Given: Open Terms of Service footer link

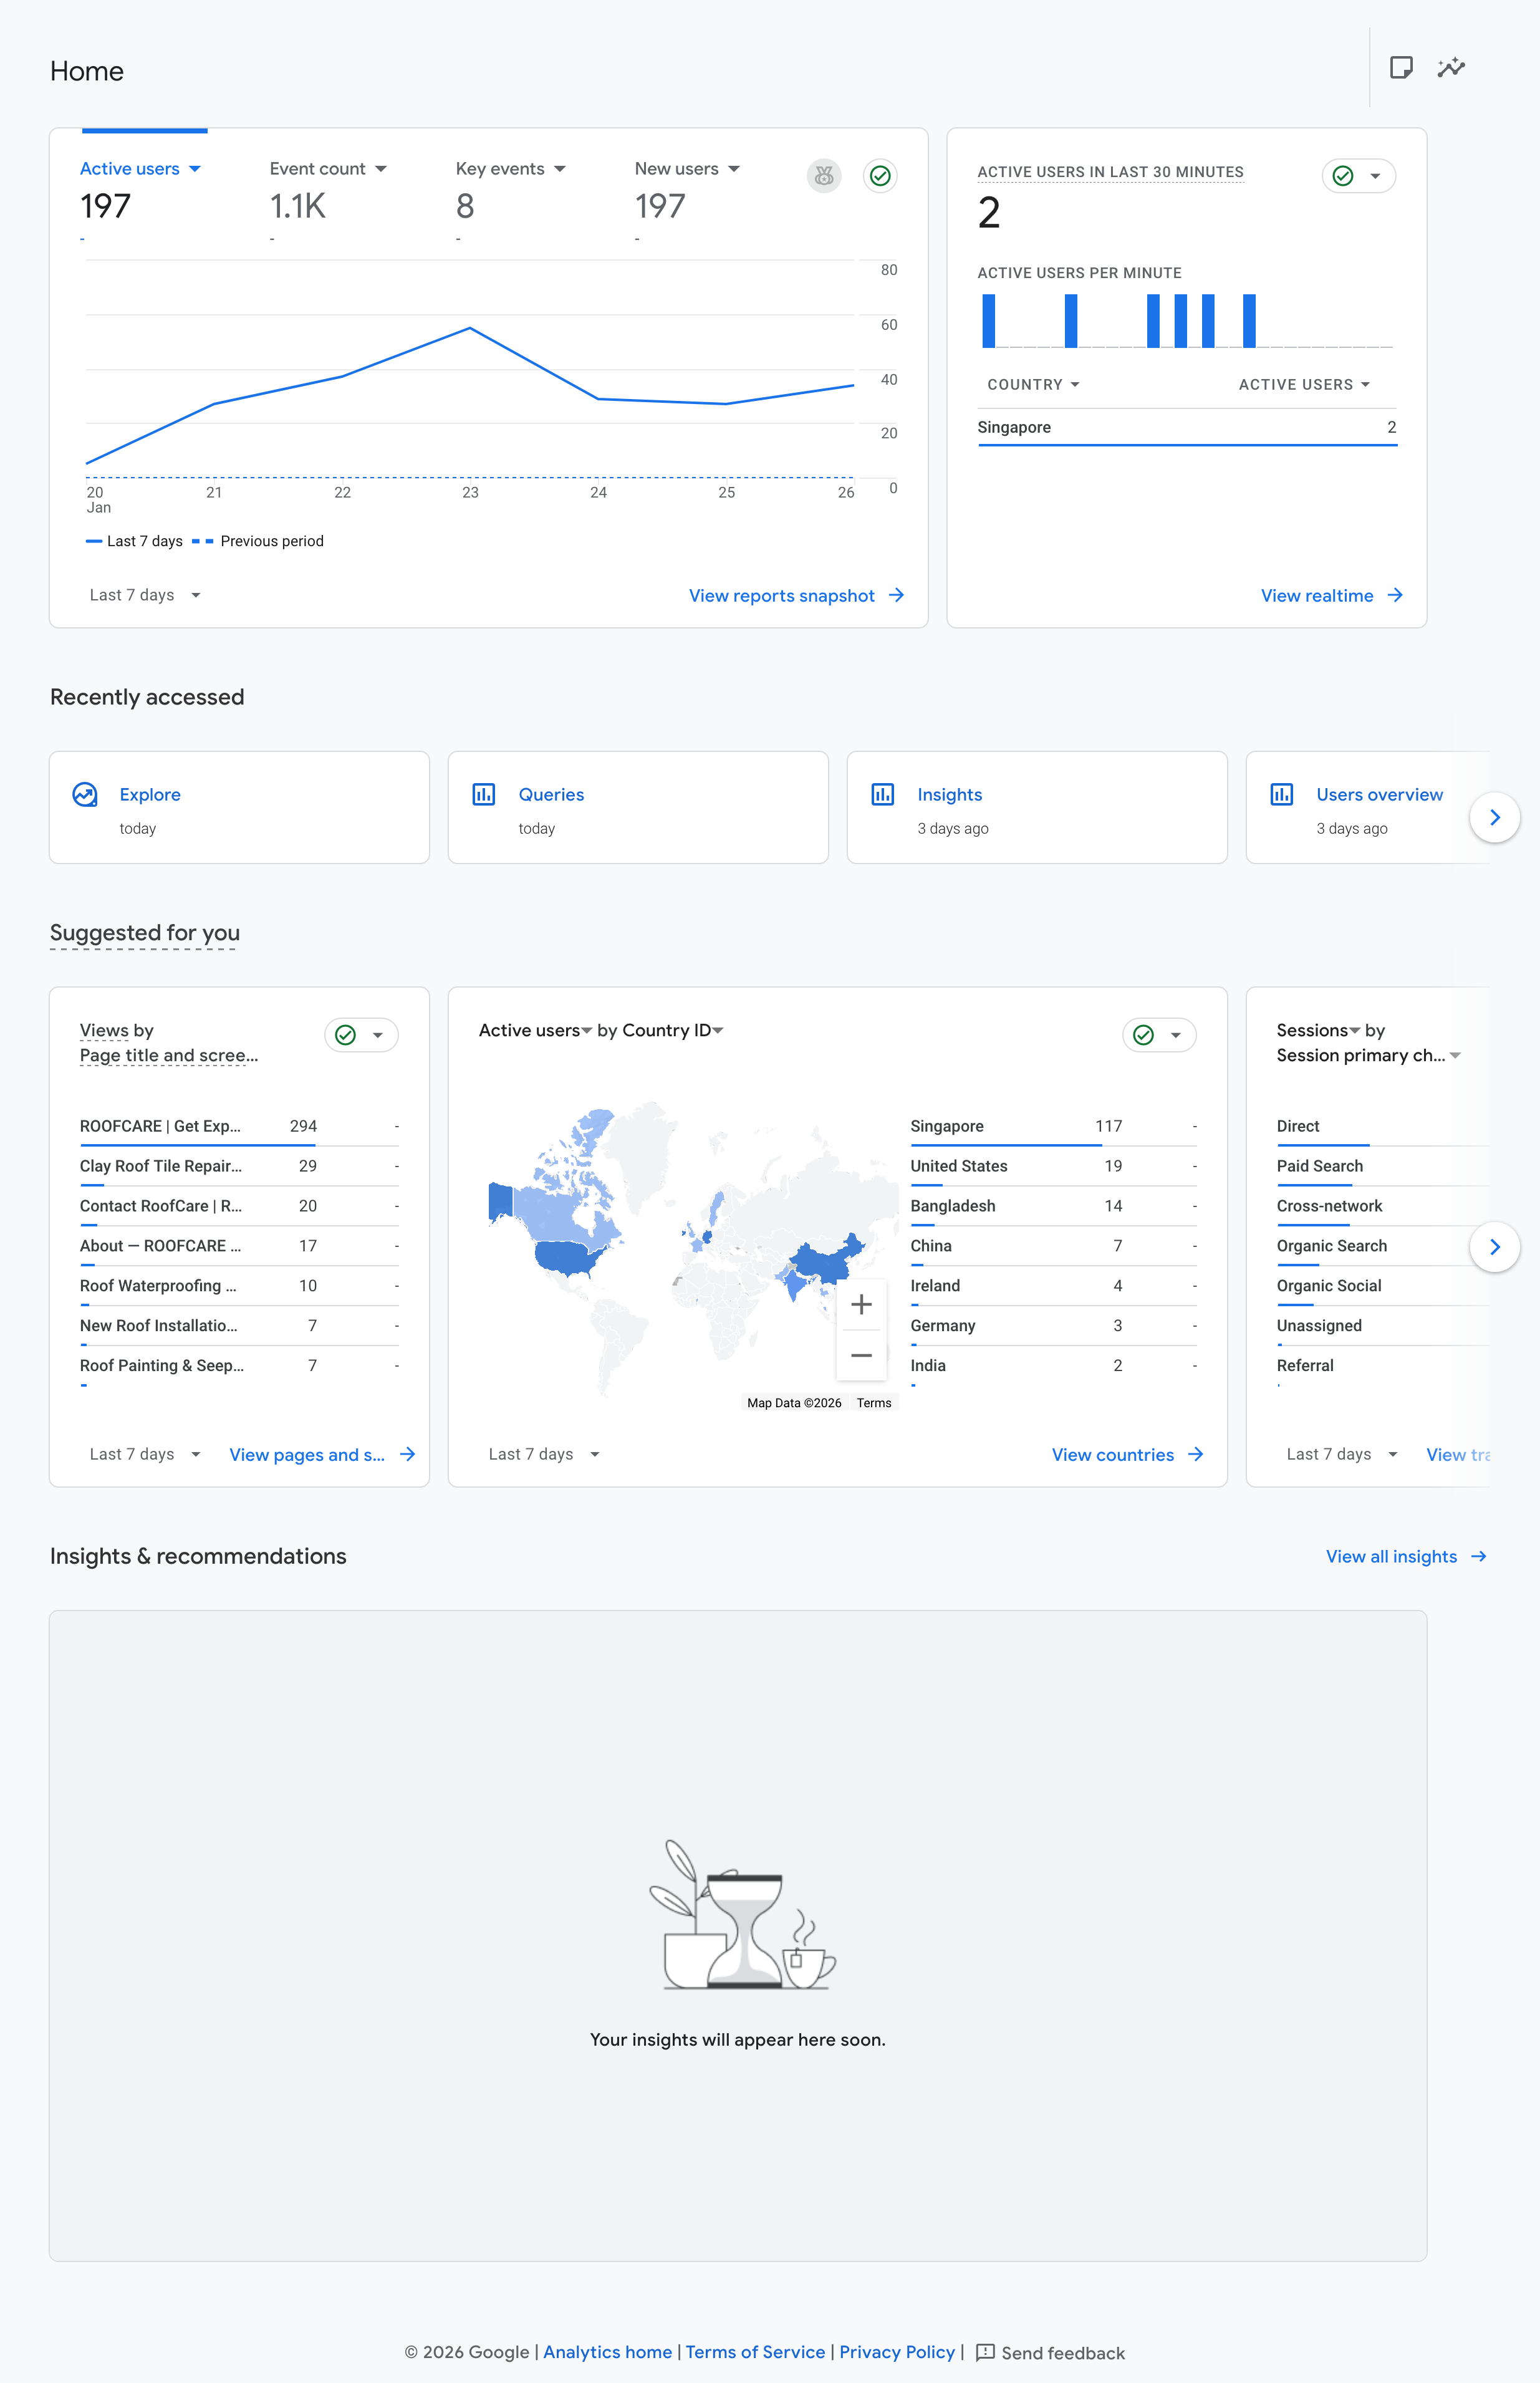Looking at the screenshot, I should (x=755, y=2352).
